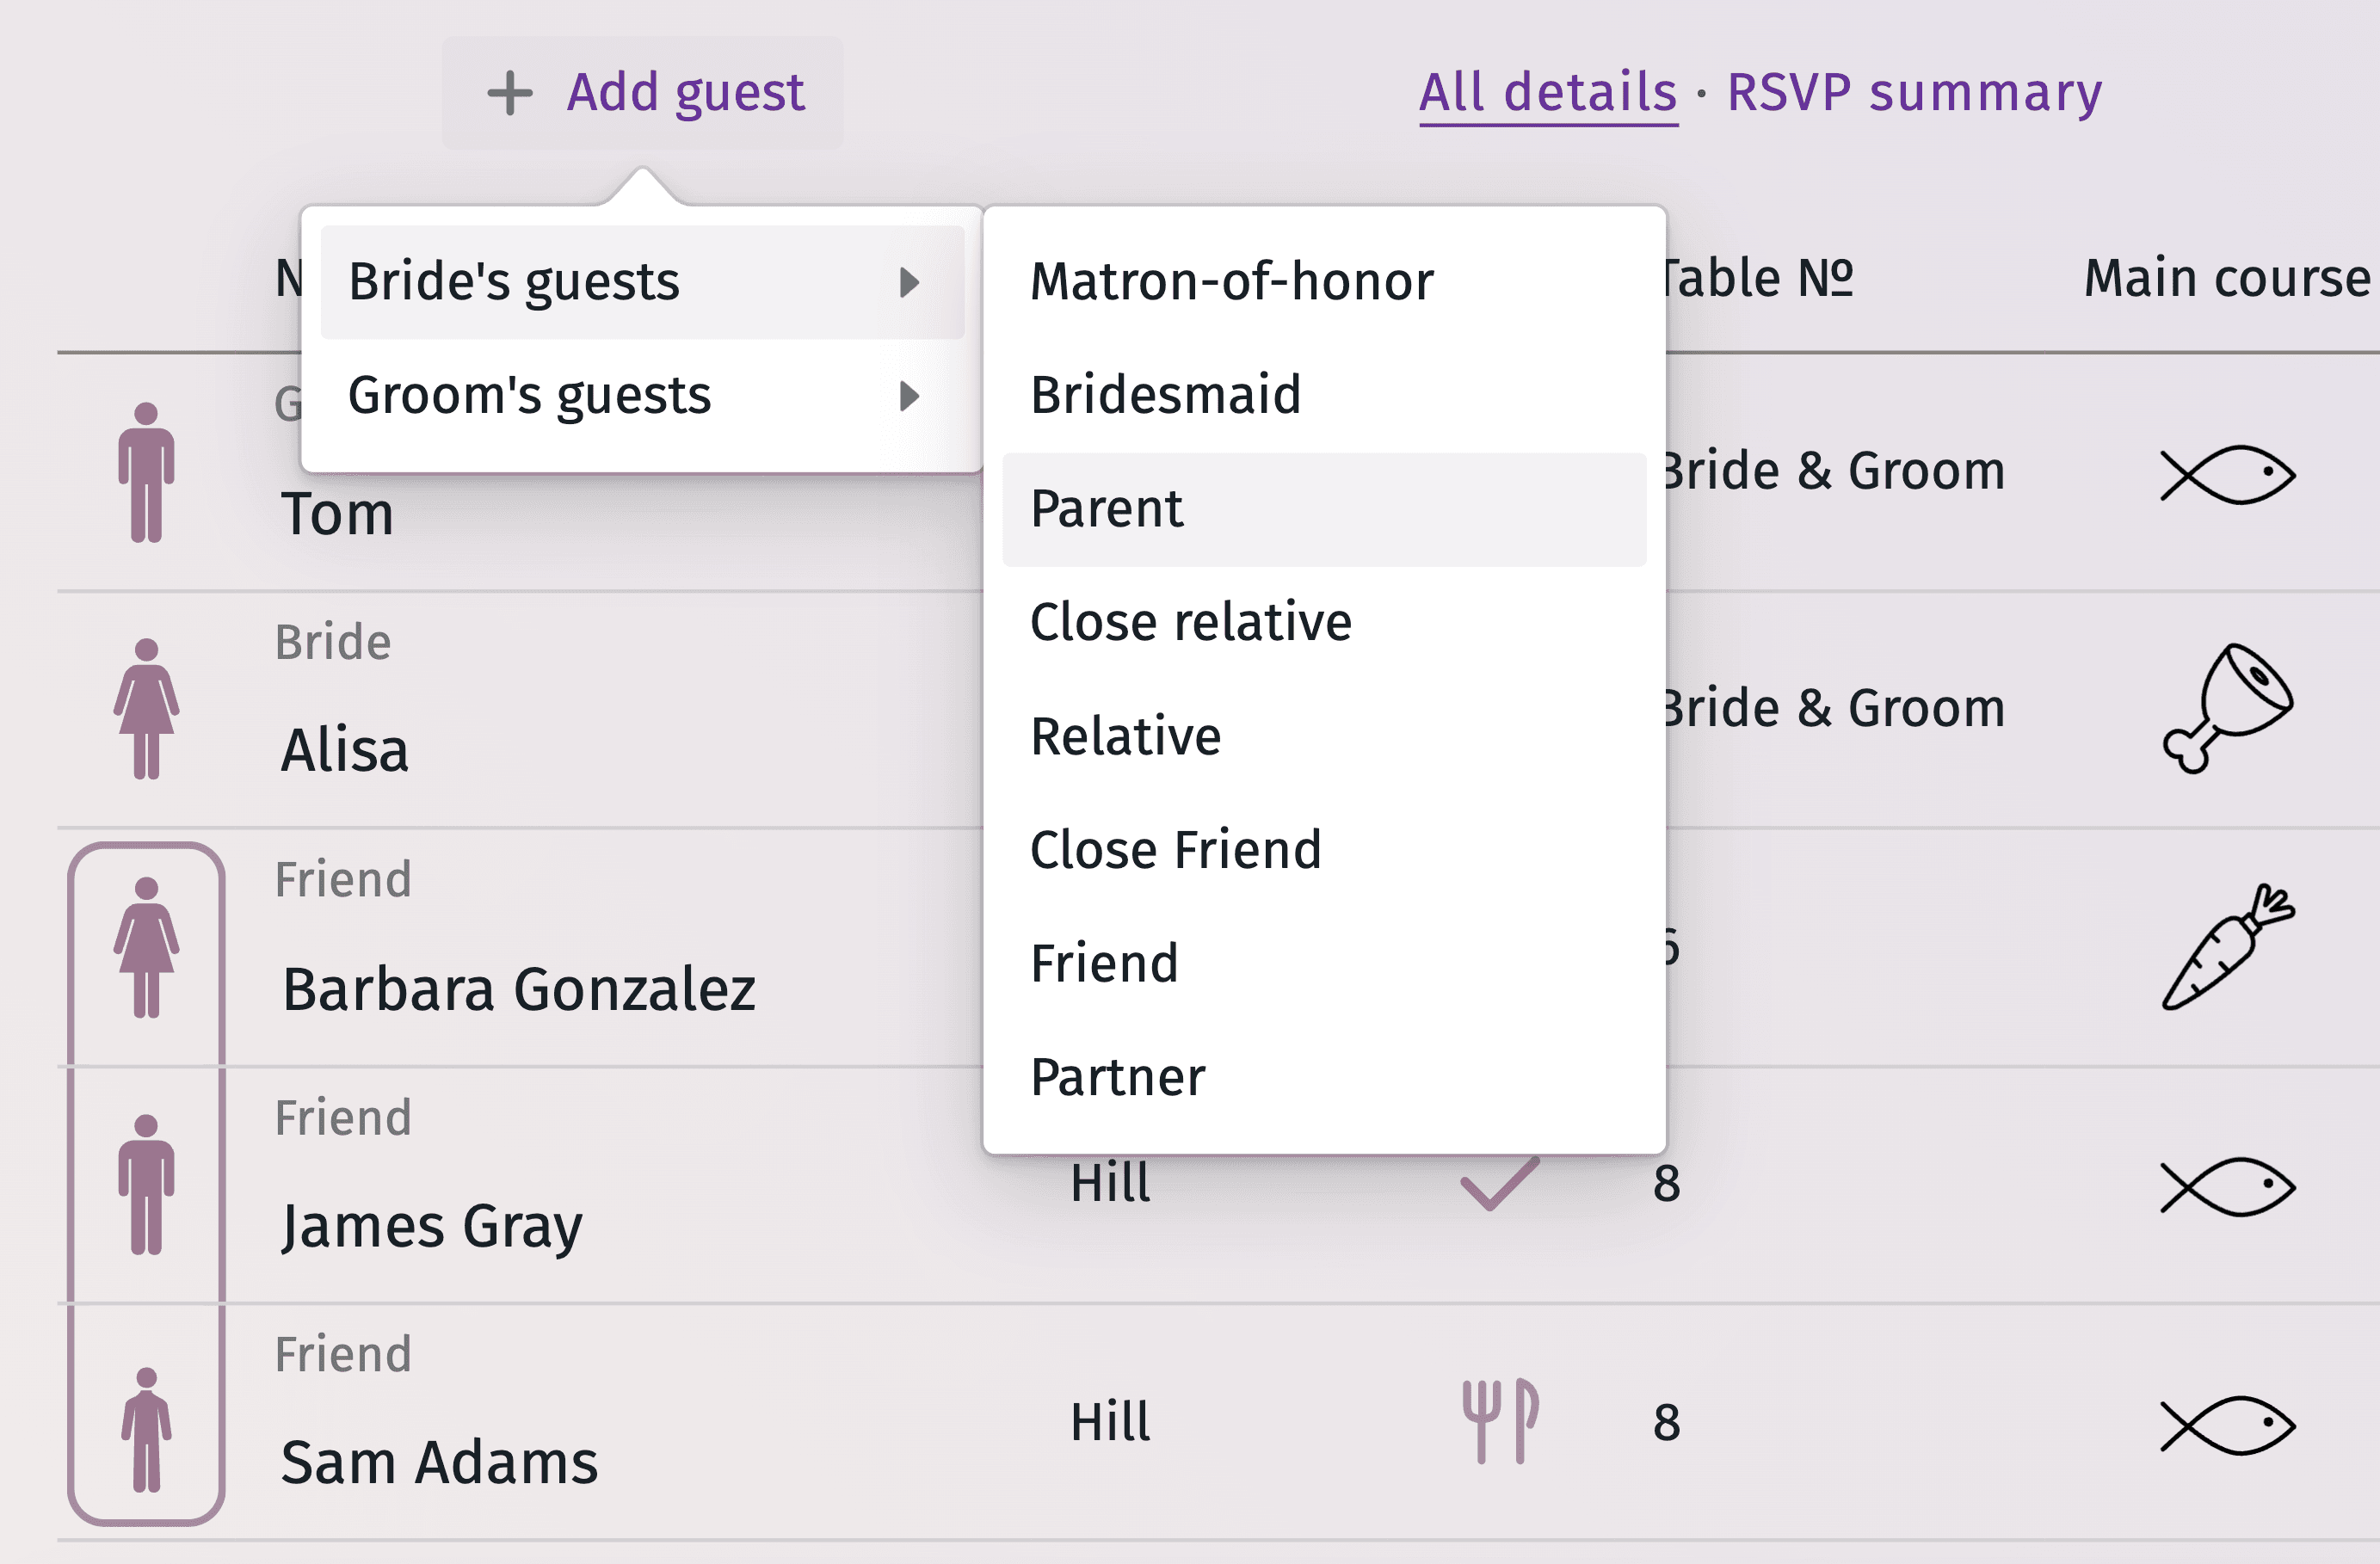Viewport: 2380px width, 1564px height.
Task: Expand the Groom's guests submenu arrow
Action: click(909, 396)
